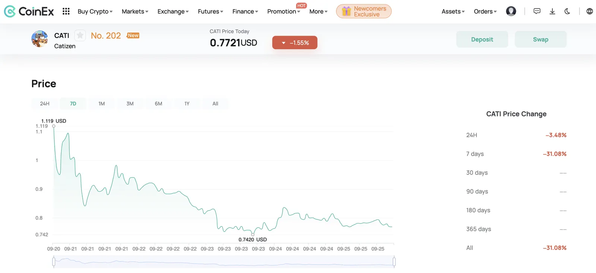Click the 09-20 axis date label

[x=54, y=249]
